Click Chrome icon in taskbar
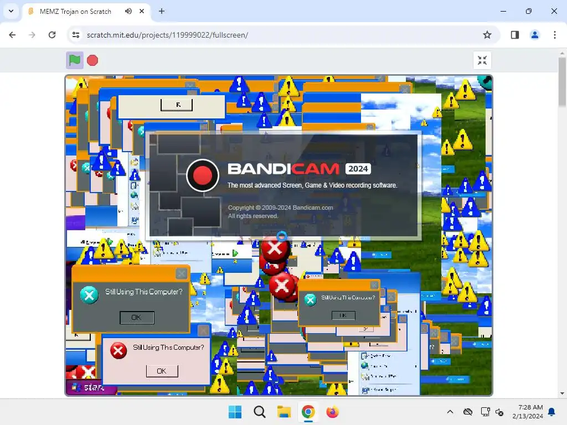Viewport: 567px width, 425px height. tap(308, 412)
